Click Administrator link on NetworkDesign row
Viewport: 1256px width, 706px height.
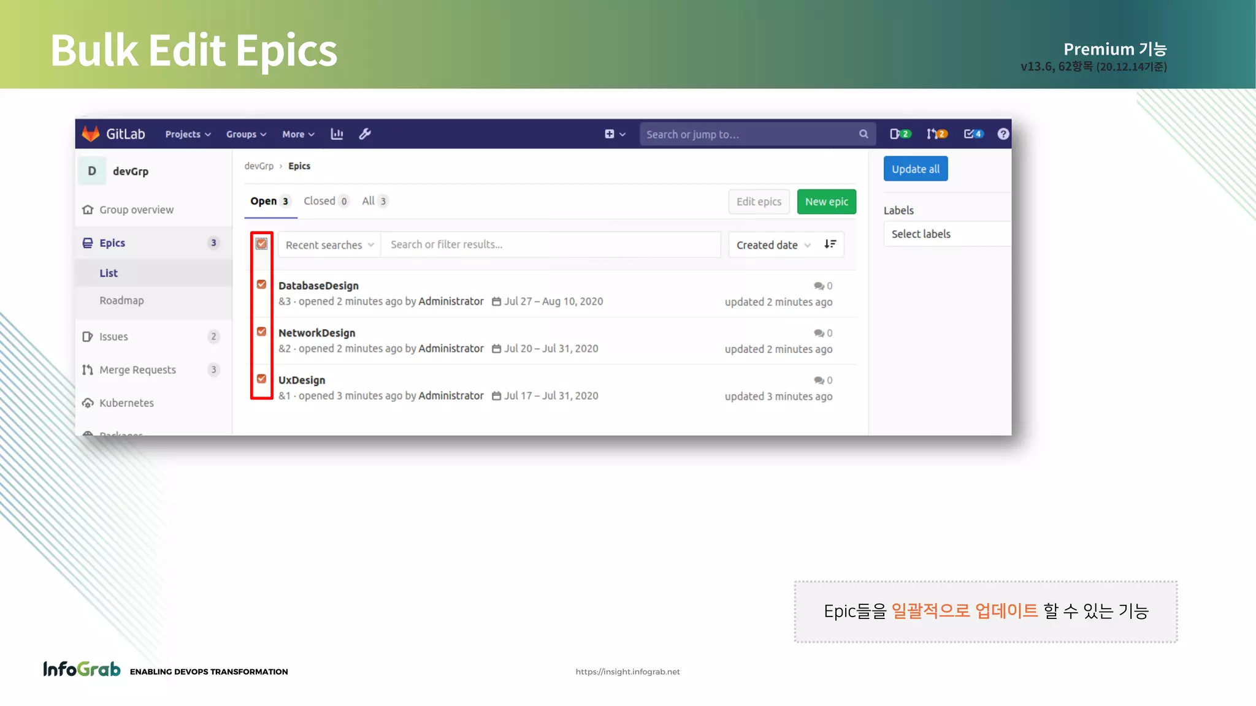(x=451, y=349)
